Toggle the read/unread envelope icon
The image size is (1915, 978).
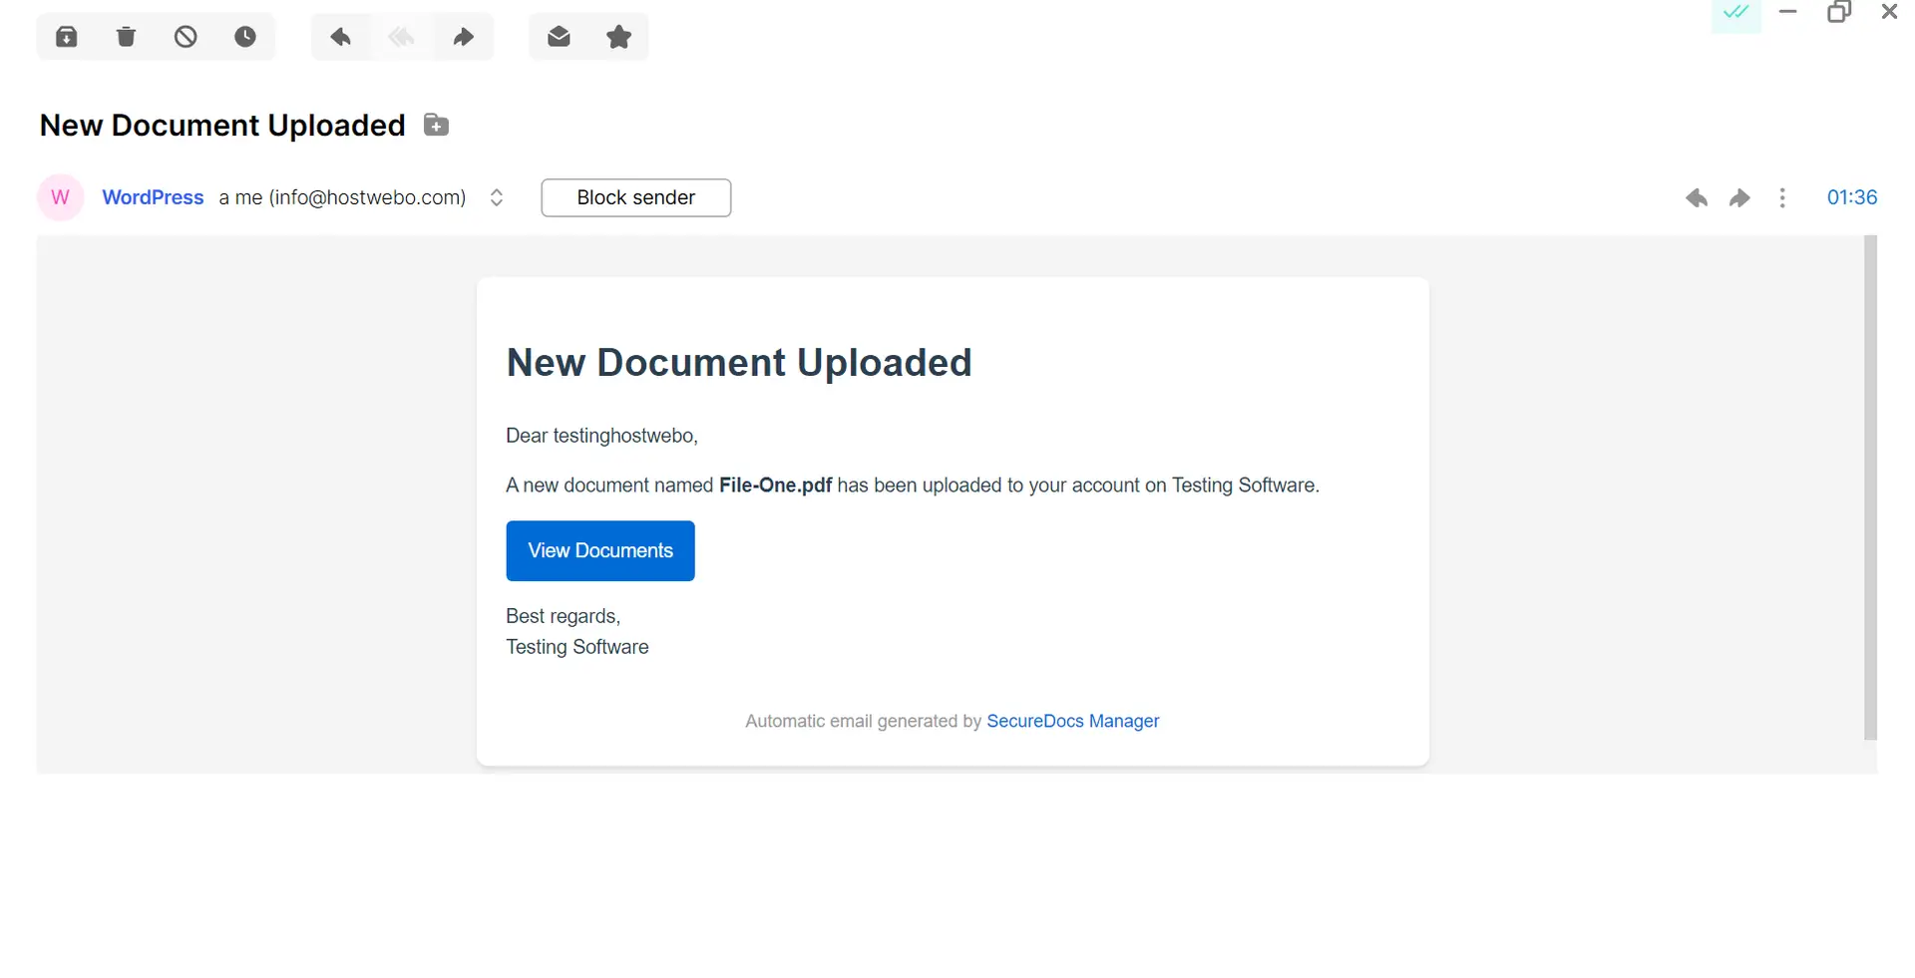559,37
